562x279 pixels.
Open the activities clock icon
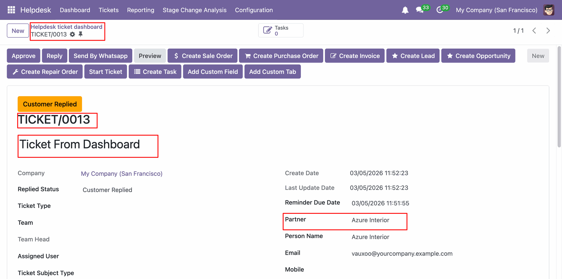pos(440,10)
